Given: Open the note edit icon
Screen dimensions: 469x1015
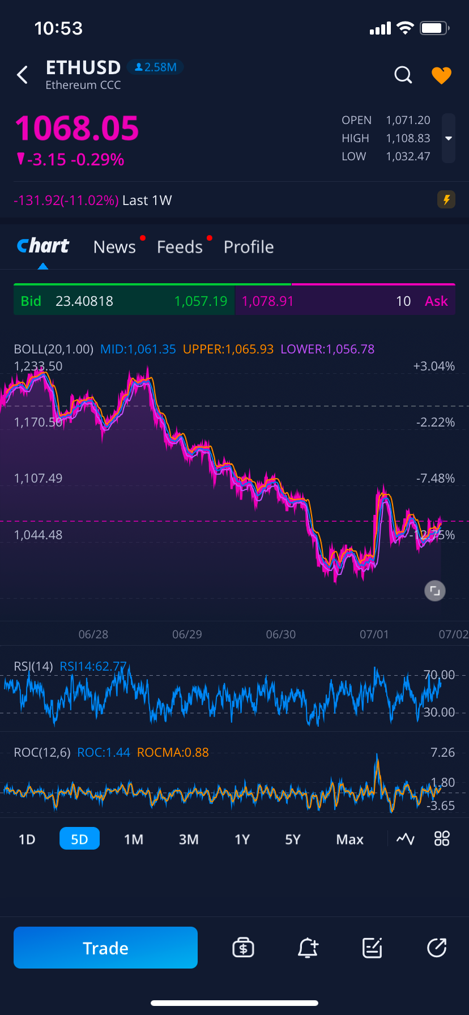Looking at the screenshot, I should coord(372,948).
